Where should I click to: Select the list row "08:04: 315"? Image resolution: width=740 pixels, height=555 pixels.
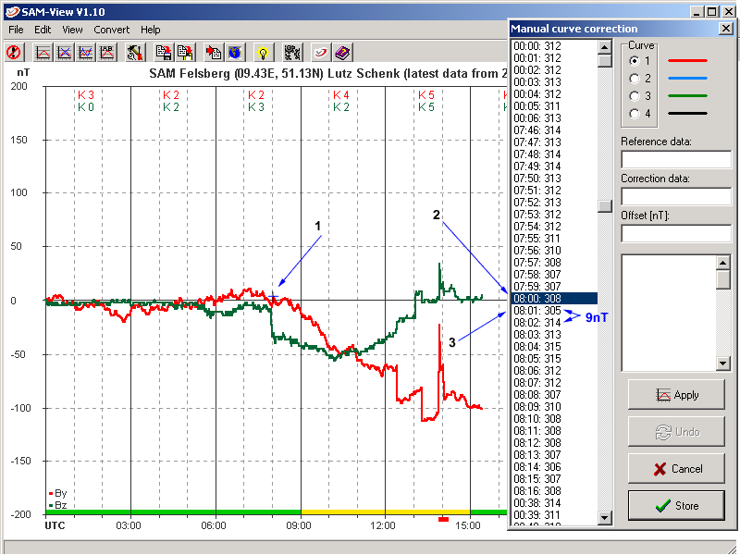click(x=554, y=347)
